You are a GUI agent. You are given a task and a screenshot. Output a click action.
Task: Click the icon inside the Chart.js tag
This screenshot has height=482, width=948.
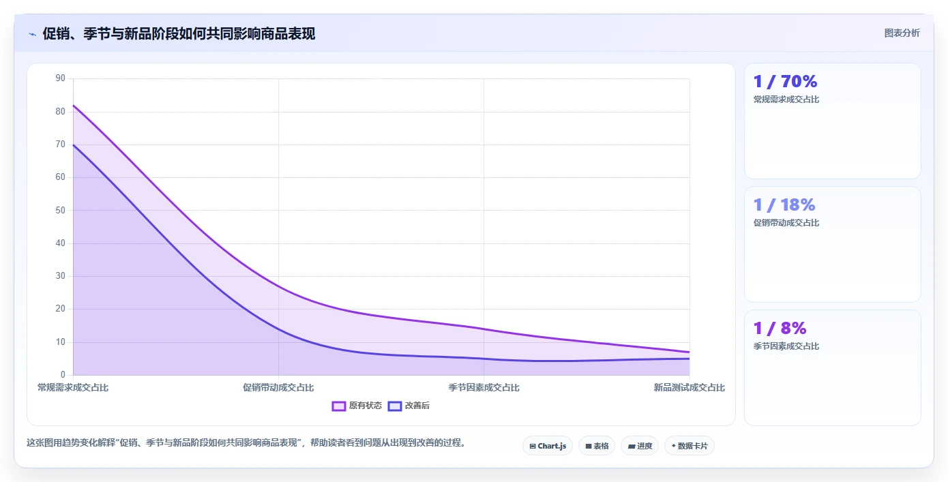pyautogui.click(x=533, y=446)
